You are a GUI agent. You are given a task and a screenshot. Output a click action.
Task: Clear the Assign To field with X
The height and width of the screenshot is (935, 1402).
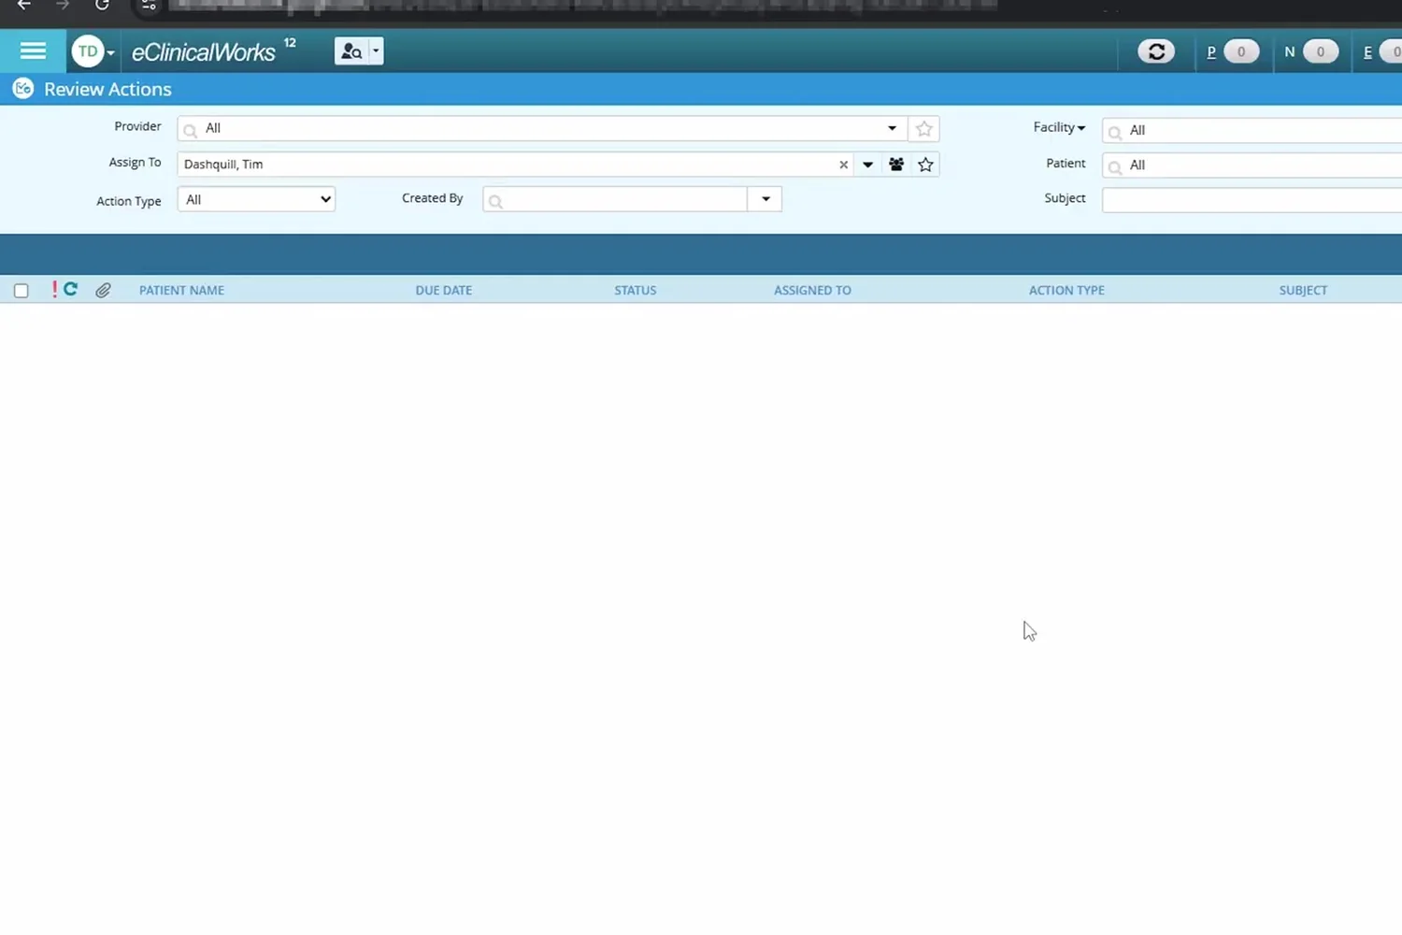843,165
